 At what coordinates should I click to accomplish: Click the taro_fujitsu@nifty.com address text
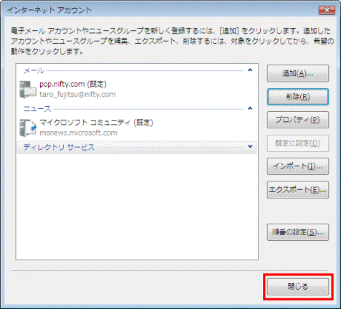[77, 95]
